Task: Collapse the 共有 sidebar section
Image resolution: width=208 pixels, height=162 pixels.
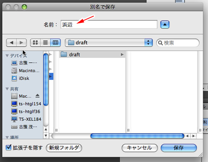Action: tap(7, 89)
